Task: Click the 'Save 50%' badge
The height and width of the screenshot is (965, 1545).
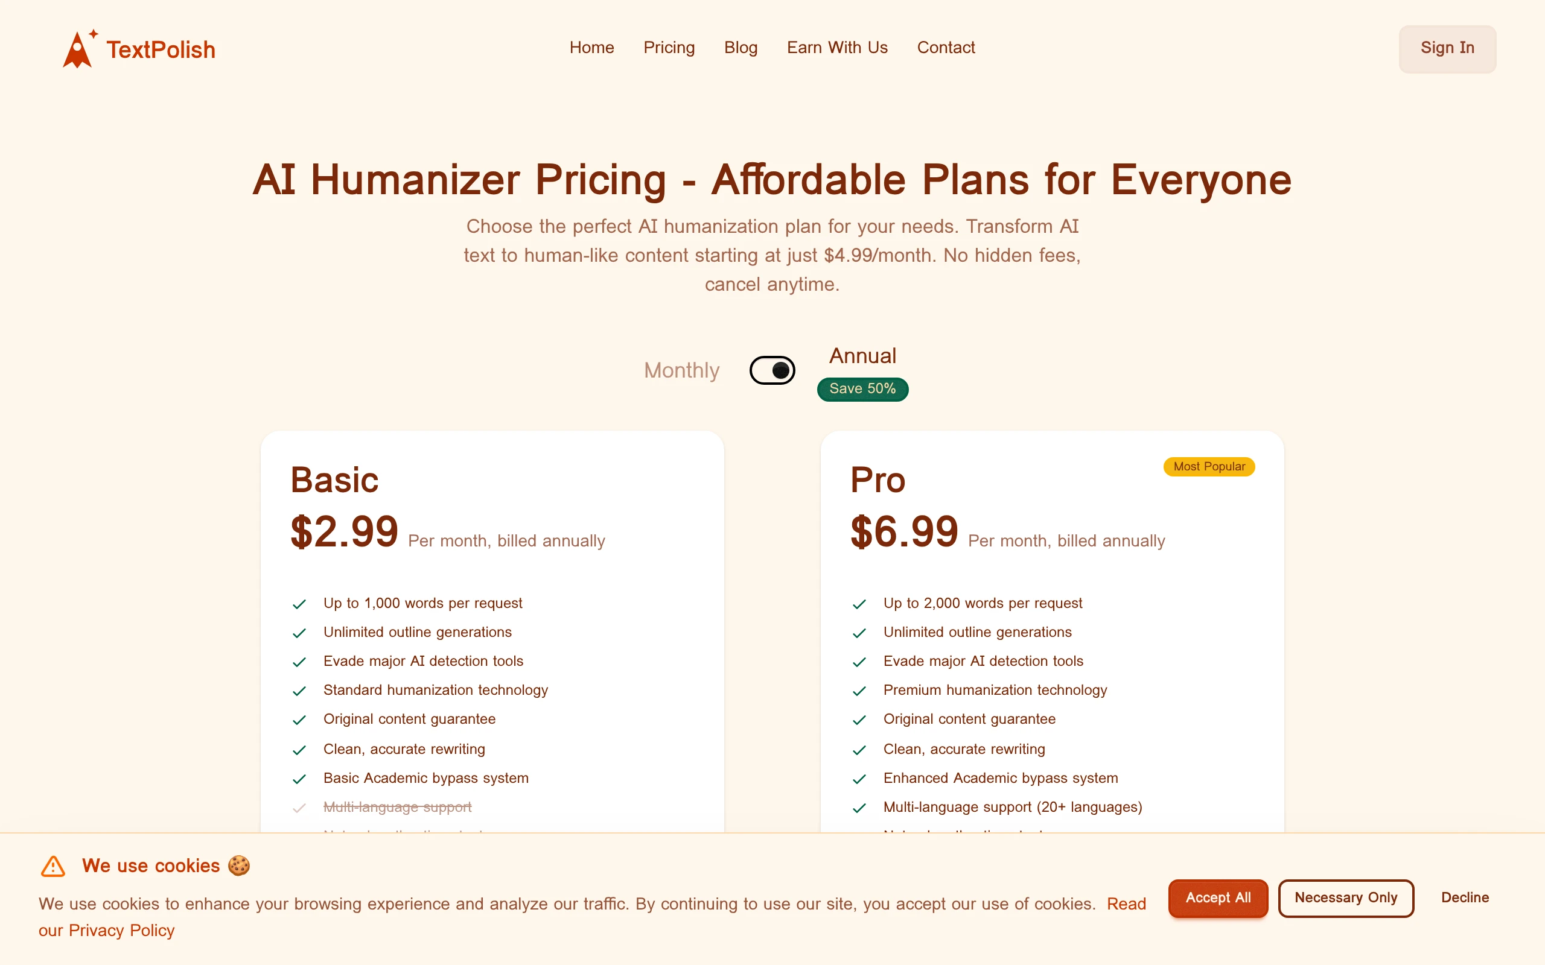Action: (862, 388)
